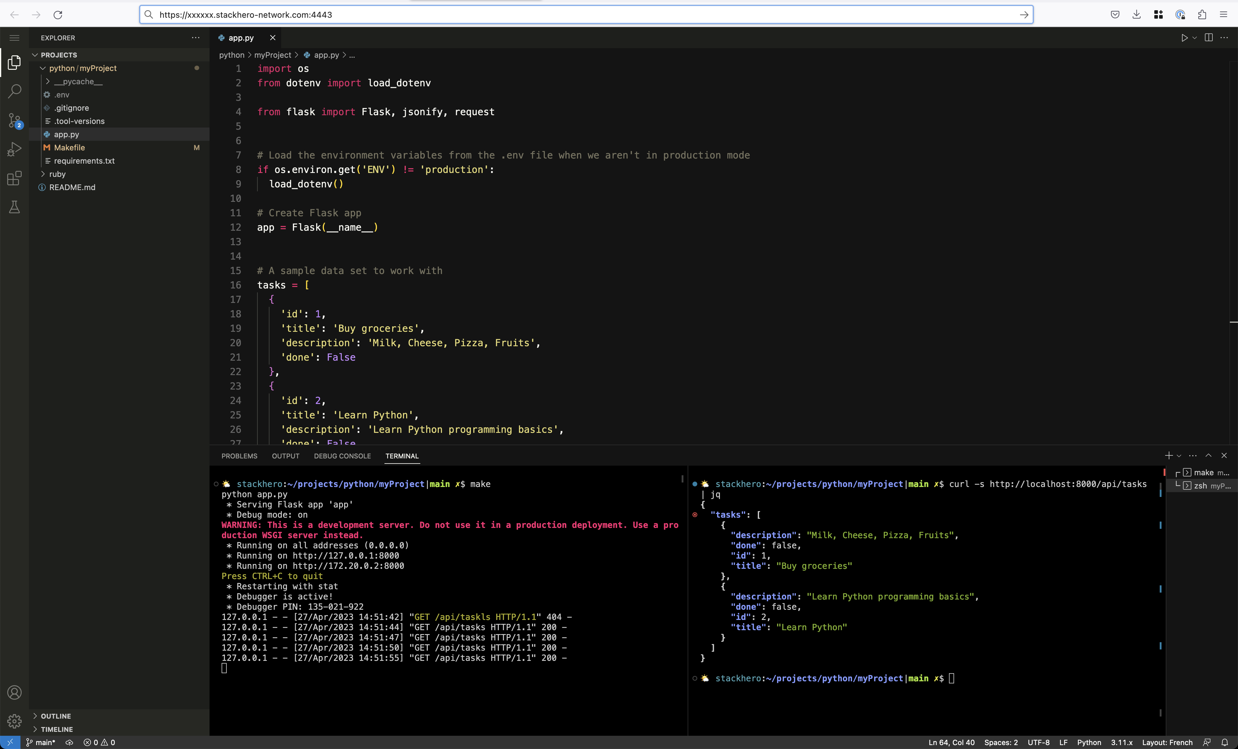This screenshot has width=1238, height=749.
Task: Open the Manage gear settings icon
Action: (14, 721)
